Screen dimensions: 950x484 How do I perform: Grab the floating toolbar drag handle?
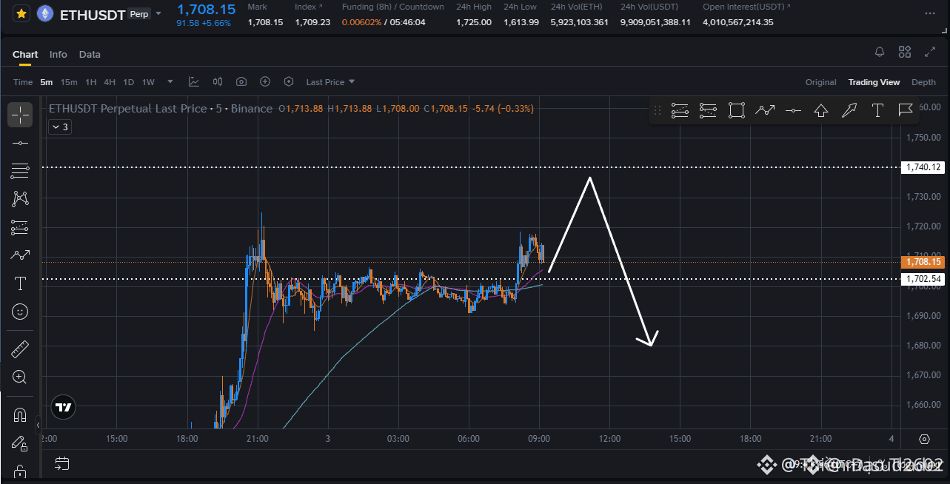click(x=657, y=111)
